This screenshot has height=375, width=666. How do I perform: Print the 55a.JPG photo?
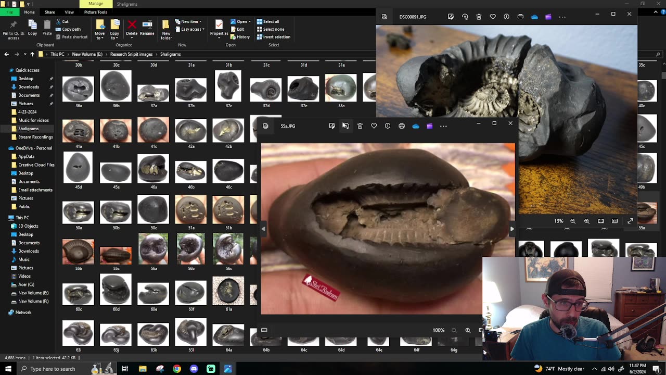tap(402, 126)
